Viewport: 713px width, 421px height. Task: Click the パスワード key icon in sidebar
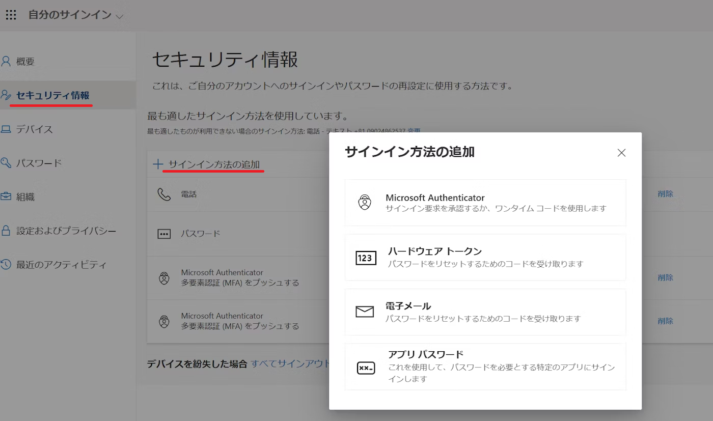tap(6, 163)
